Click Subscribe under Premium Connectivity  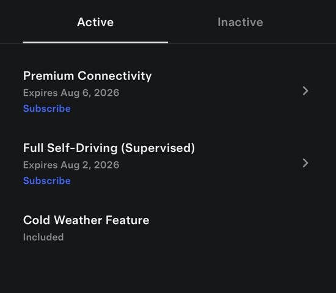pos(46,109)
